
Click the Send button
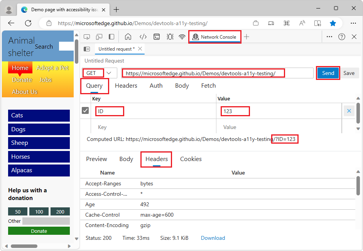328,73
